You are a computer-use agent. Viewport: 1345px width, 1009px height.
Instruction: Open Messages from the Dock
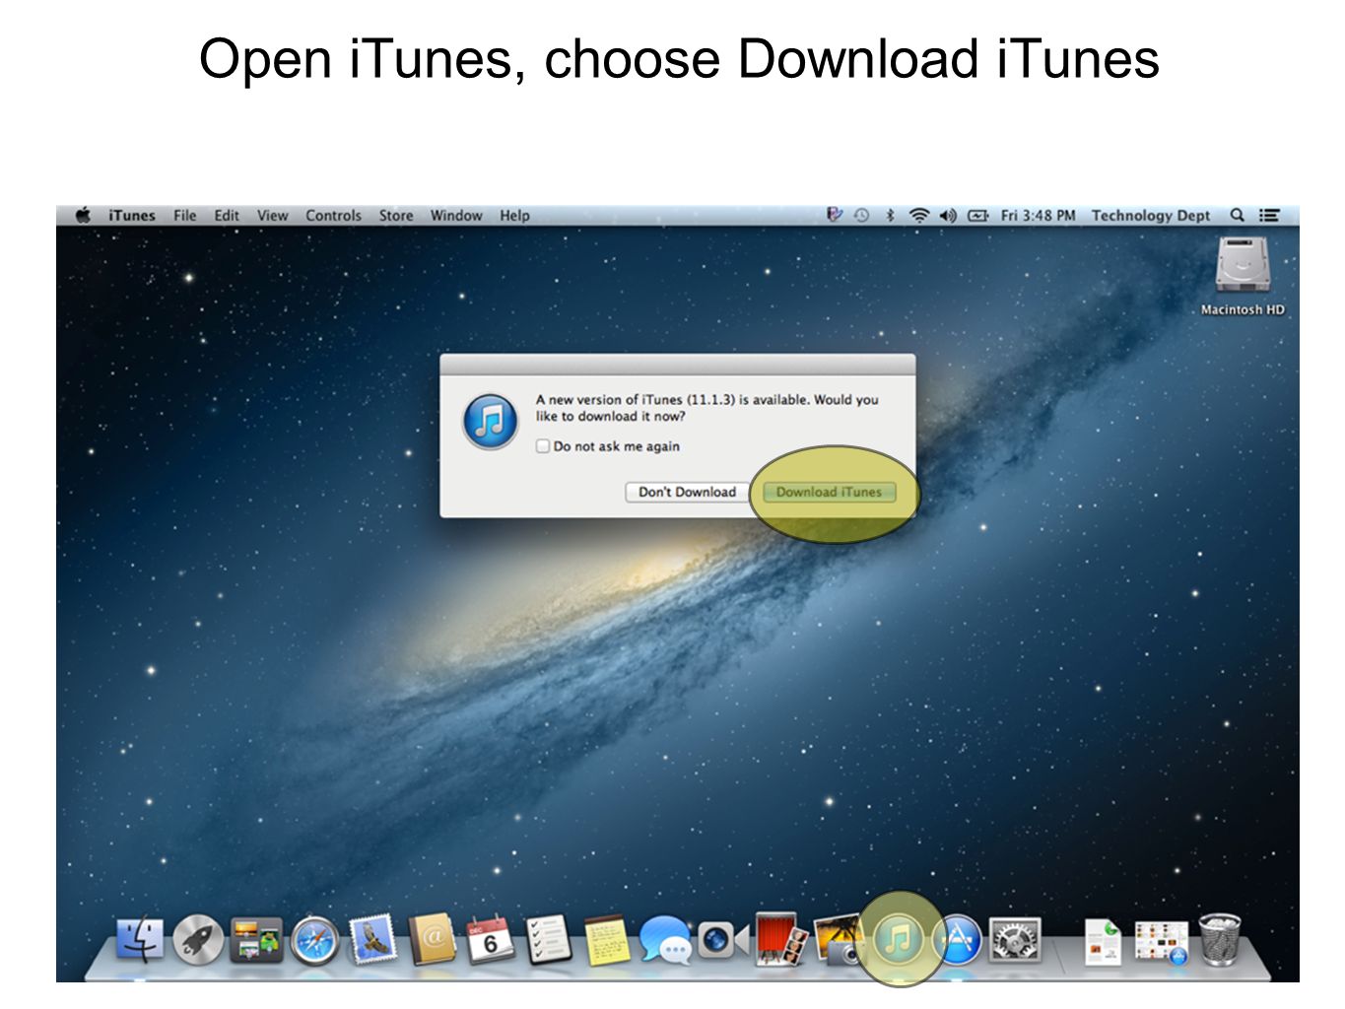[x=665, y=941]
